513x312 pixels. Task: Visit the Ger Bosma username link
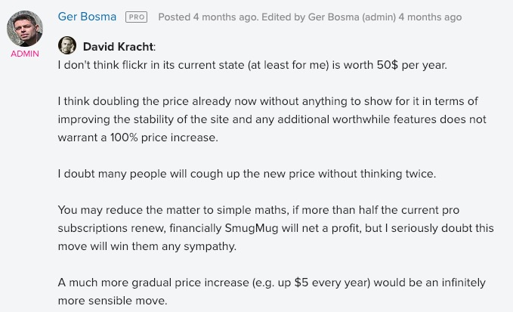click(87, 17)
